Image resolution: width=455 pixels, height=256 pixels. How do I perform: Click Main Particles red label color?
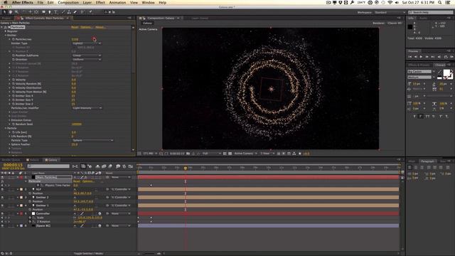click(x=21, y=177)
